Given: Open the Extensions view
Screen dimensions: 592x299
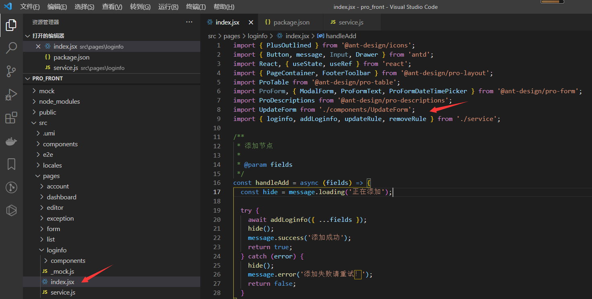Looking at the screenshot, I should click(11, 118).
